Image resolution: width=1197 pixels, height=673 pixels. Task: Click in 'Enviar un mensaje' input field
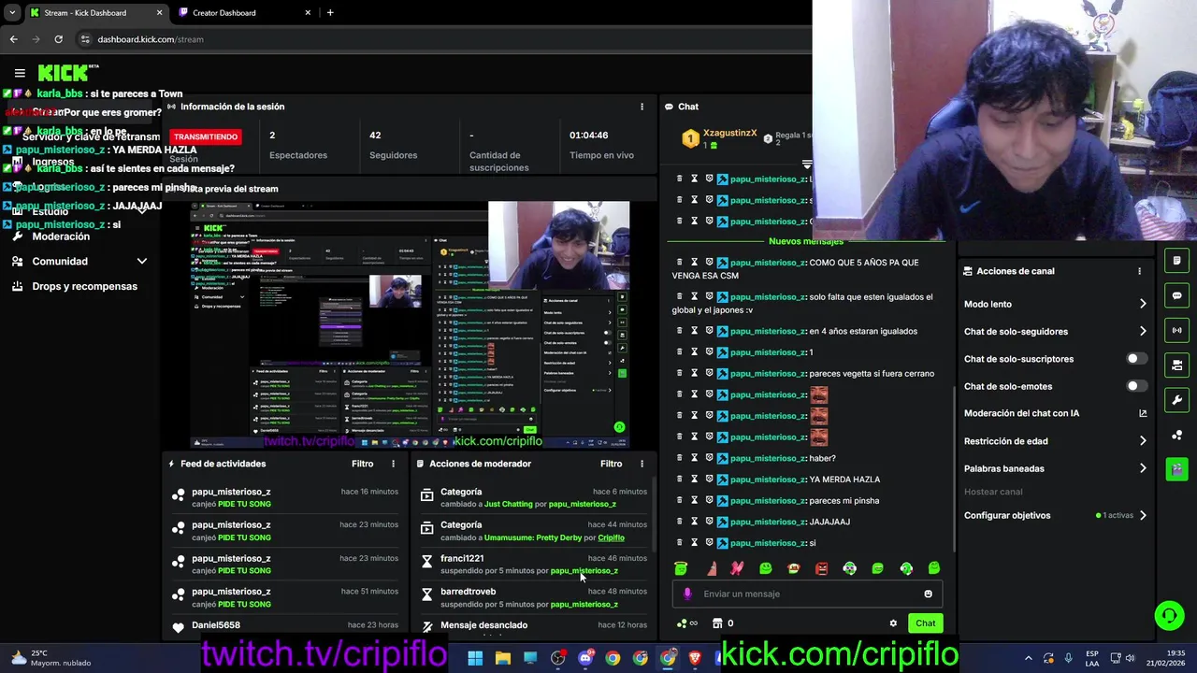point(809,594)
